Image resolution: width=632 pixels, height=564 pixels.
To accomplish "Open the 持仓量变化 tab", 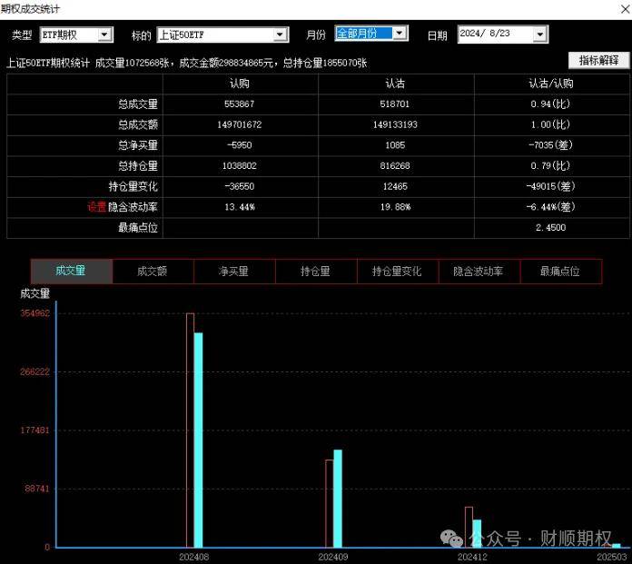I will 398,271.
